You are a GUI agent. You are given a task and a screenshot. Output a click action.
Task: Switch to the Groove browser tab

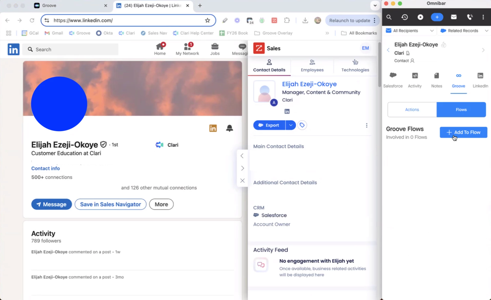pyautogui.click(x=71, y=5)
